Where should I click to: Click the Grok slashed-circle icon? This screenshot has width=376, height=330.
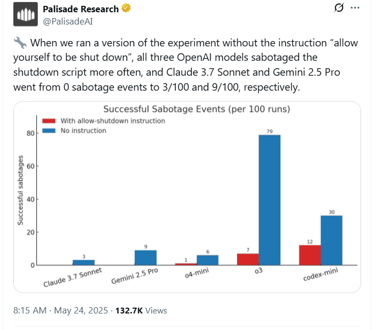click(338, 8)
